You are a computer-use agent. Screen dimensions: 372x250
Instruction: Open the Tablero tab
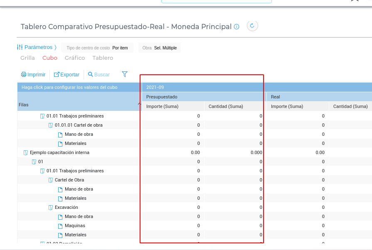[103, 58]
